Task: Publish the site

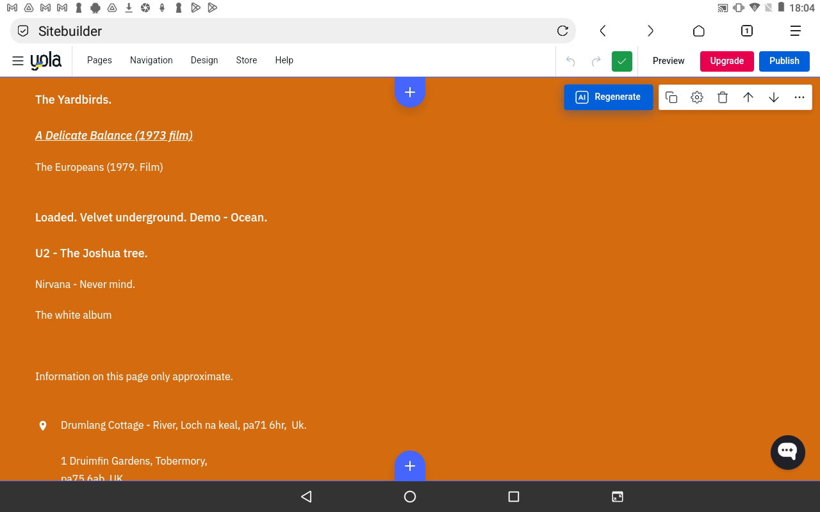Action: pyautogui.click(x=784, y=61)
